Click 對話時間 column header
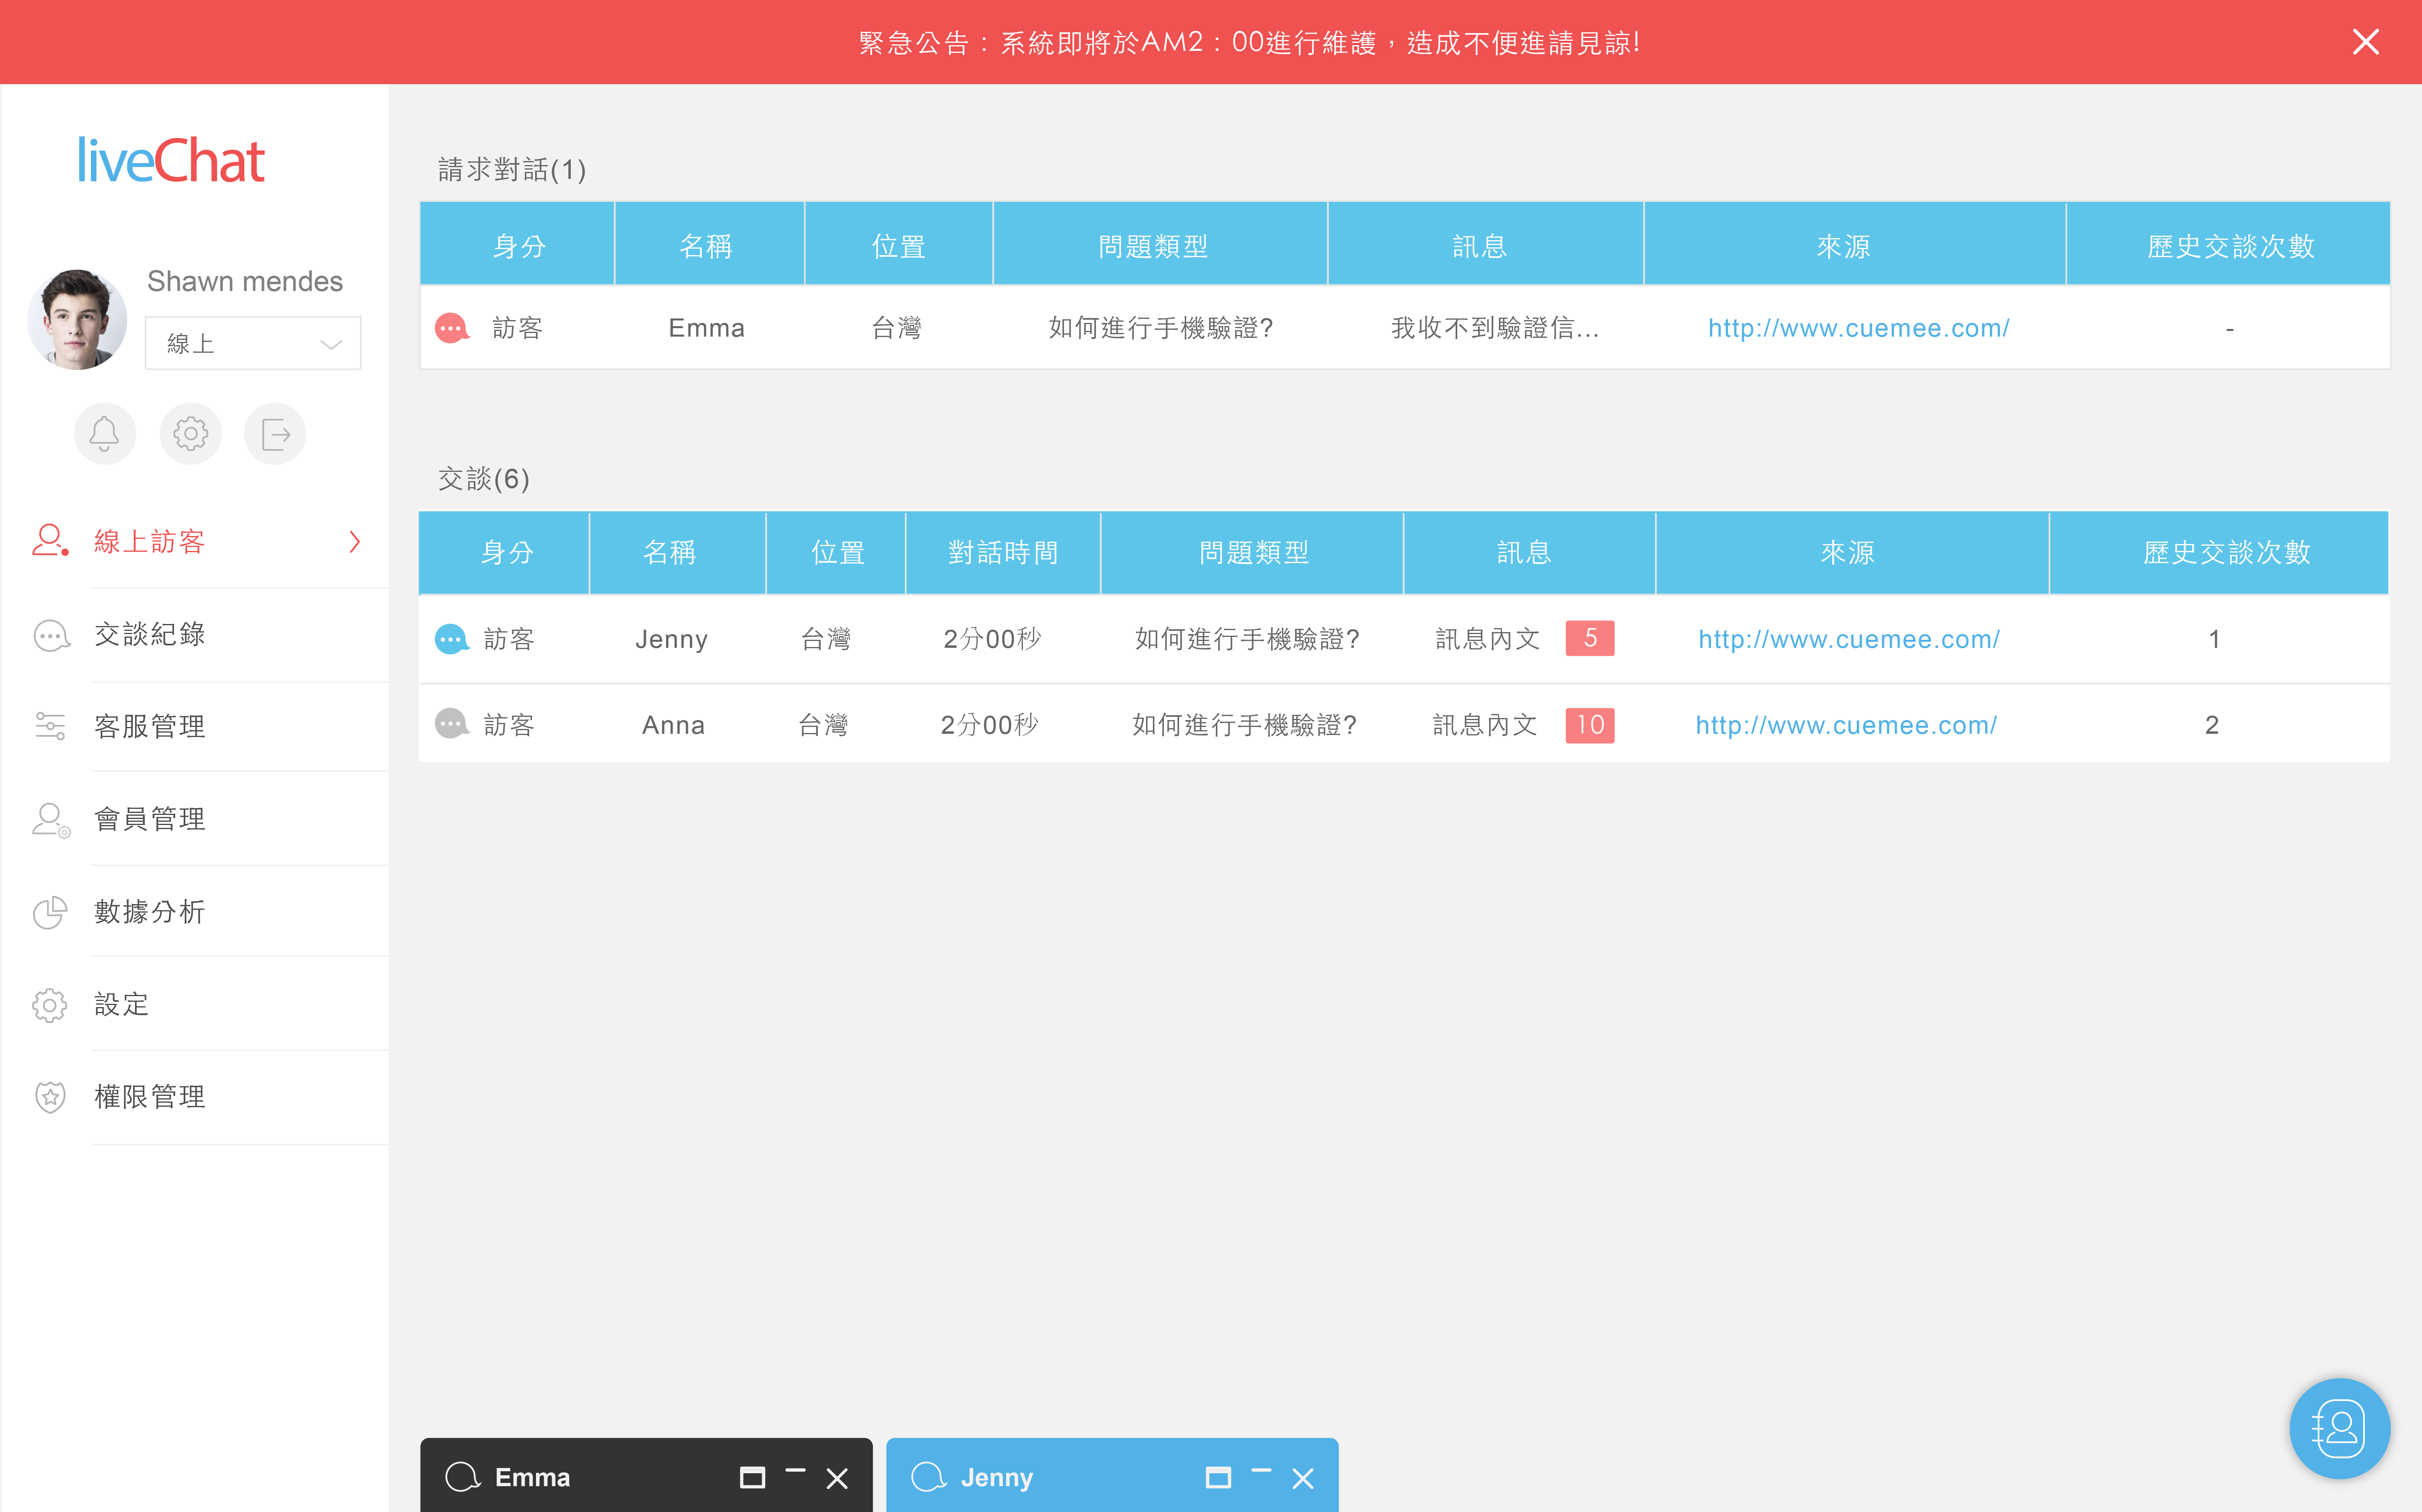 tap(1003, 553)
